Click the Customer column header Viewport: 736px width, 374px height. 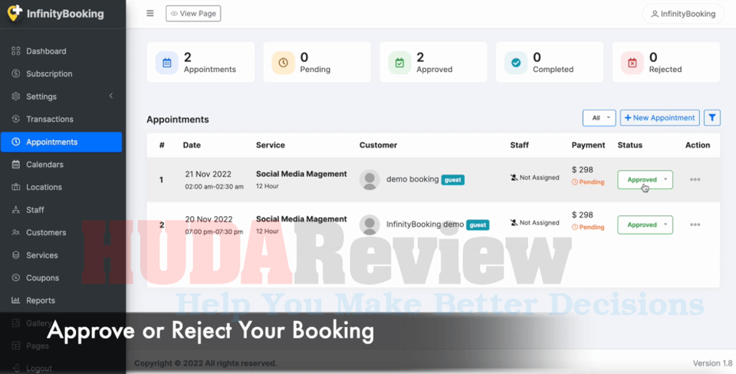pos(378,145)
